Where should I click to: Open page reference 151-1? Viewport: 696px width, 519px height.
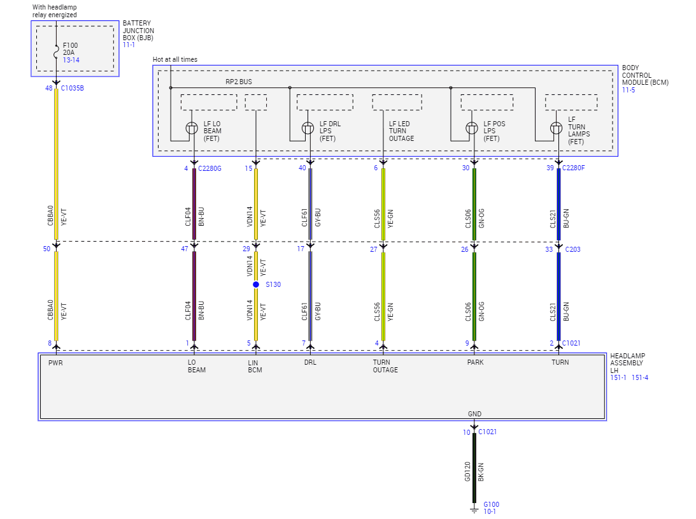tap(618, 377)
